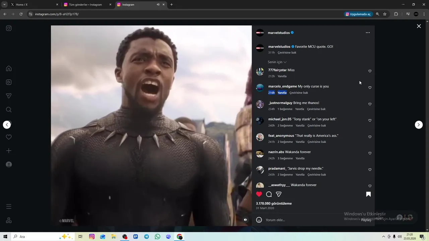Viewport: 429px width, 241px height.
Task: Unlike the post via red heart
Action: [259, 194]
